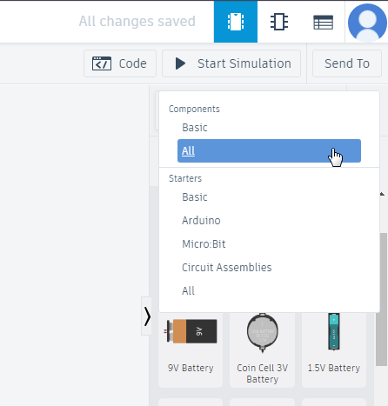
Task: Click the scroll up arrow of components list
Action: pyautogui.click(x=382, y=194)
